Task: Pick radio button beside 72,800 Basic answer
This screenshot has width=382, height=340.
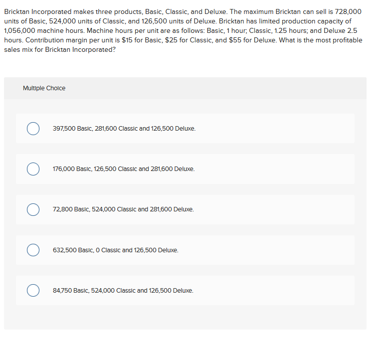Action: coord(33,209)
